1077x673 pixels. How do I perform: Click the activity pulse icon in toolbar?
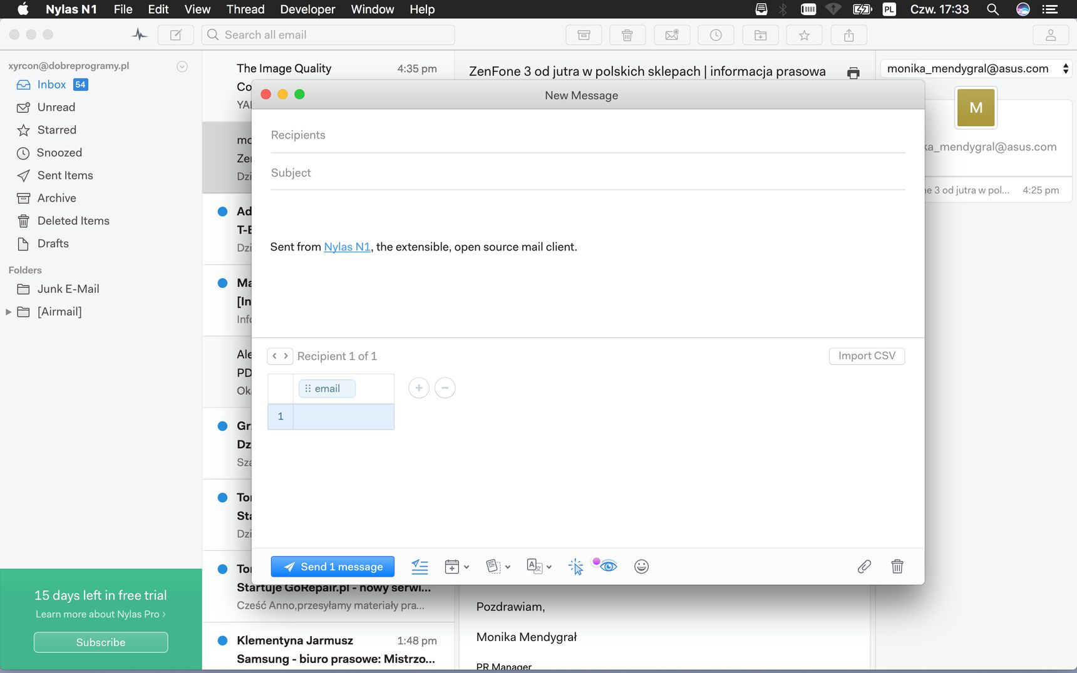click(139, 35)
